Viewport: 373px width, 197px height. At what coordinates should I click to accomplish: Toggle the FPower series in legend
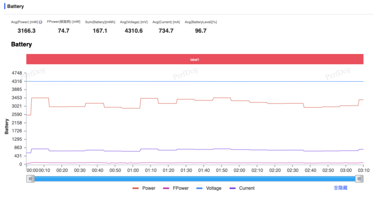[176, 188]
